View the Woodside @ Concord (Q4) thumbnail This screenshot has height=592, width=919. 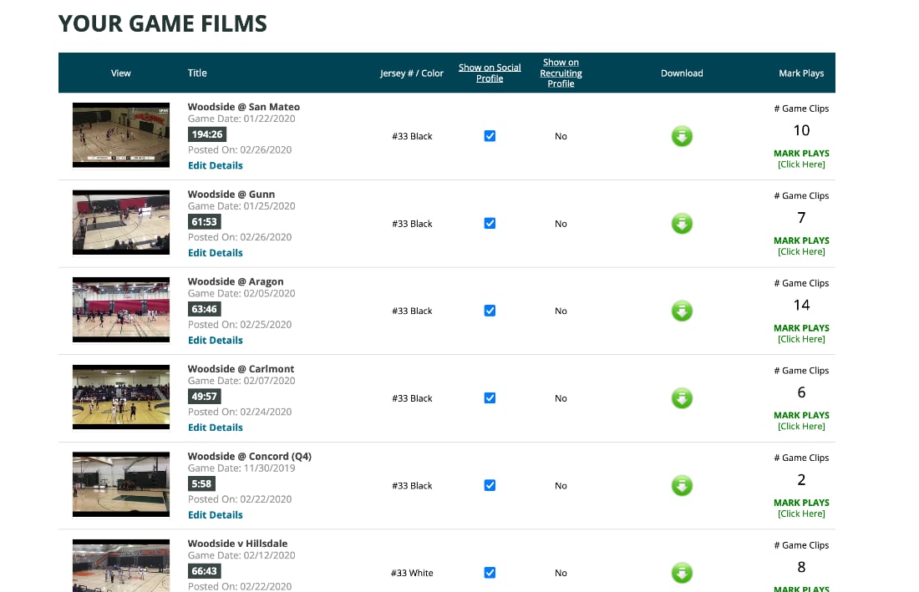pyautogui.click(x=121, y=484)
